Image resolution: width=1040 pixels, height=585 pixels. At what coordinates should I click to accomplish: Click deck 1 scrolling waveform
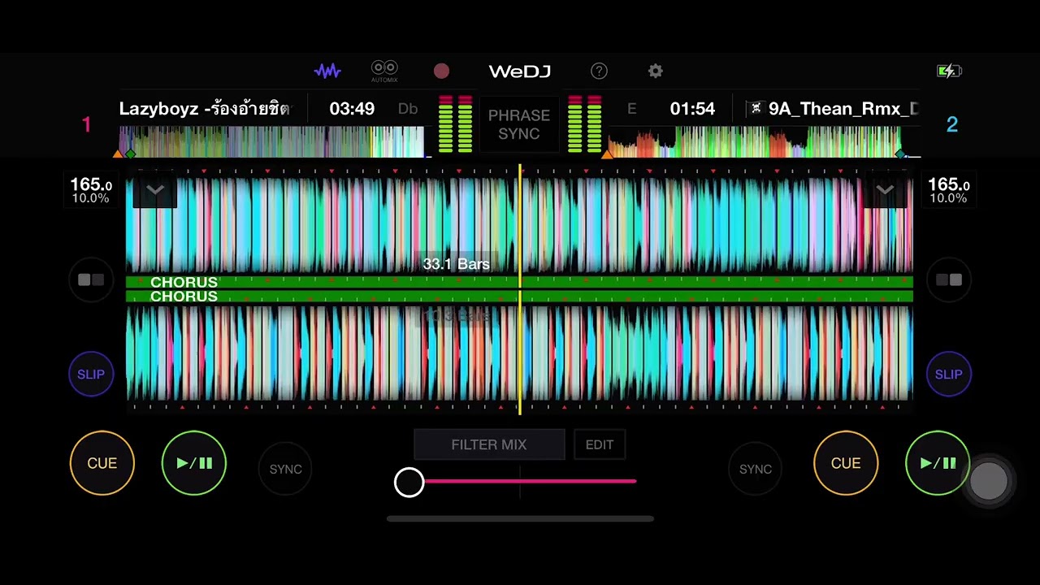520,225
